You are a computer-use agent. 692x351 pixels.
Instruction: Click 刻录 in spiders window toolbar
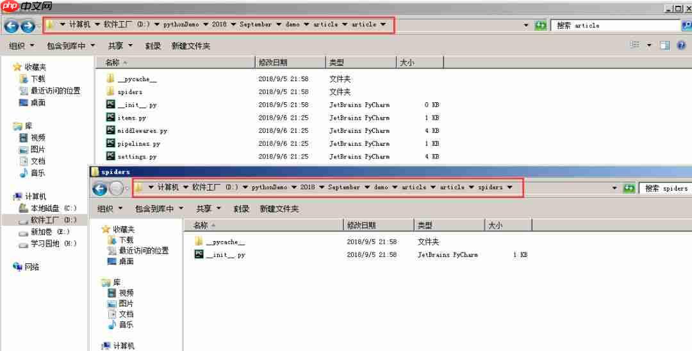tap(241, 209)
